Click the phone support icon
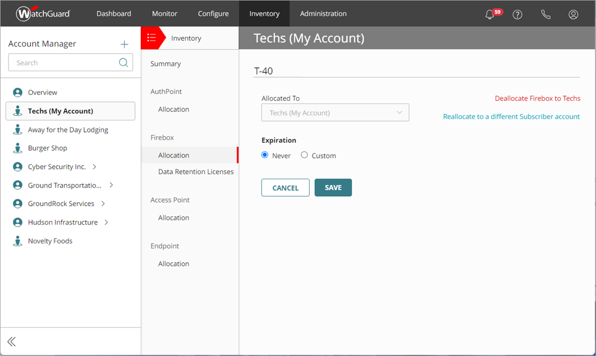The image size is (596, 356). point(546,14)
